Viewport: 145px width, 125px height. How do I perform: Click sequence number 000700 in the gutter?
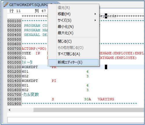click(14, 49)
